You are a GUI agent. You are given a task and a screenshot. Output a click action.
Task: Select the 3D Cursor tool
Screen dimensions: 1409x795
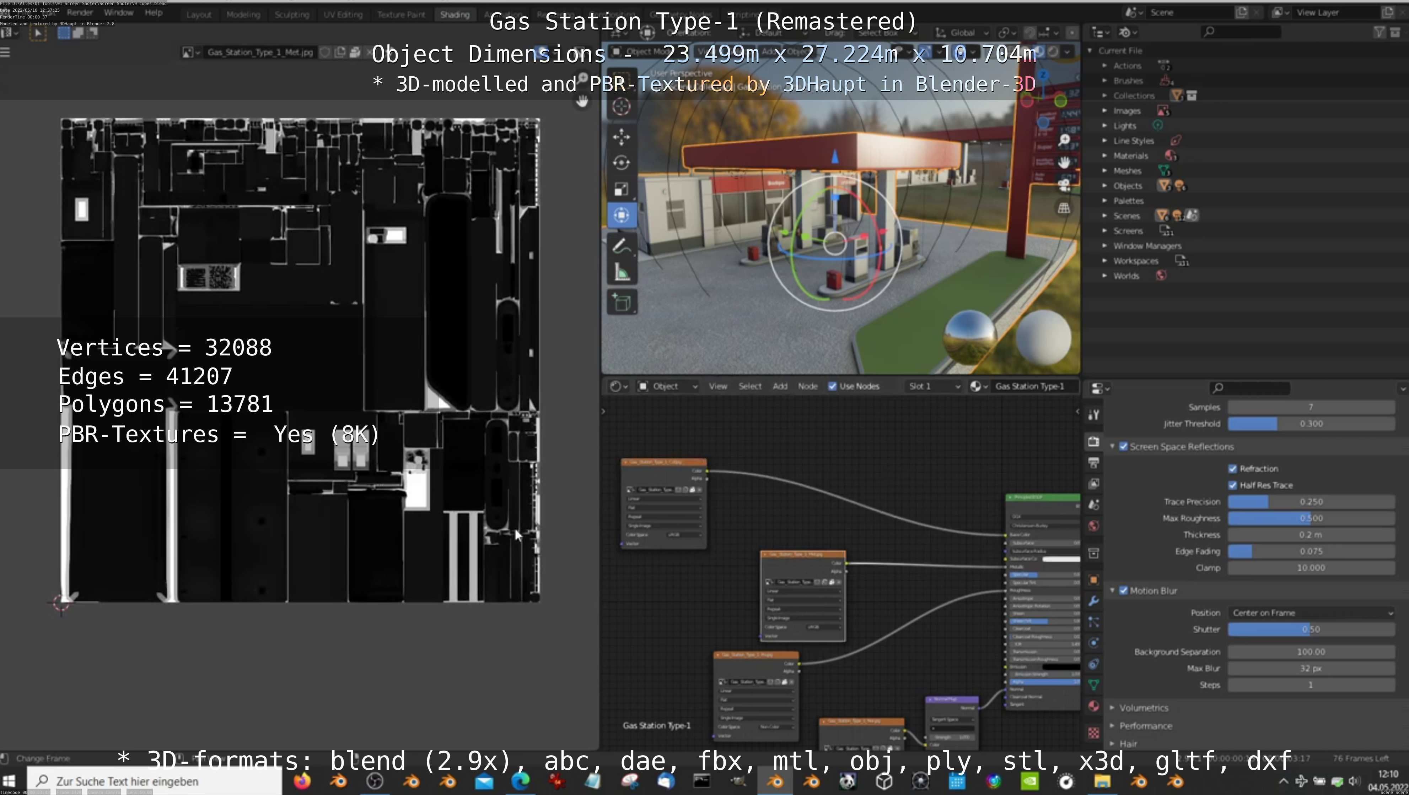click(622, 107)
